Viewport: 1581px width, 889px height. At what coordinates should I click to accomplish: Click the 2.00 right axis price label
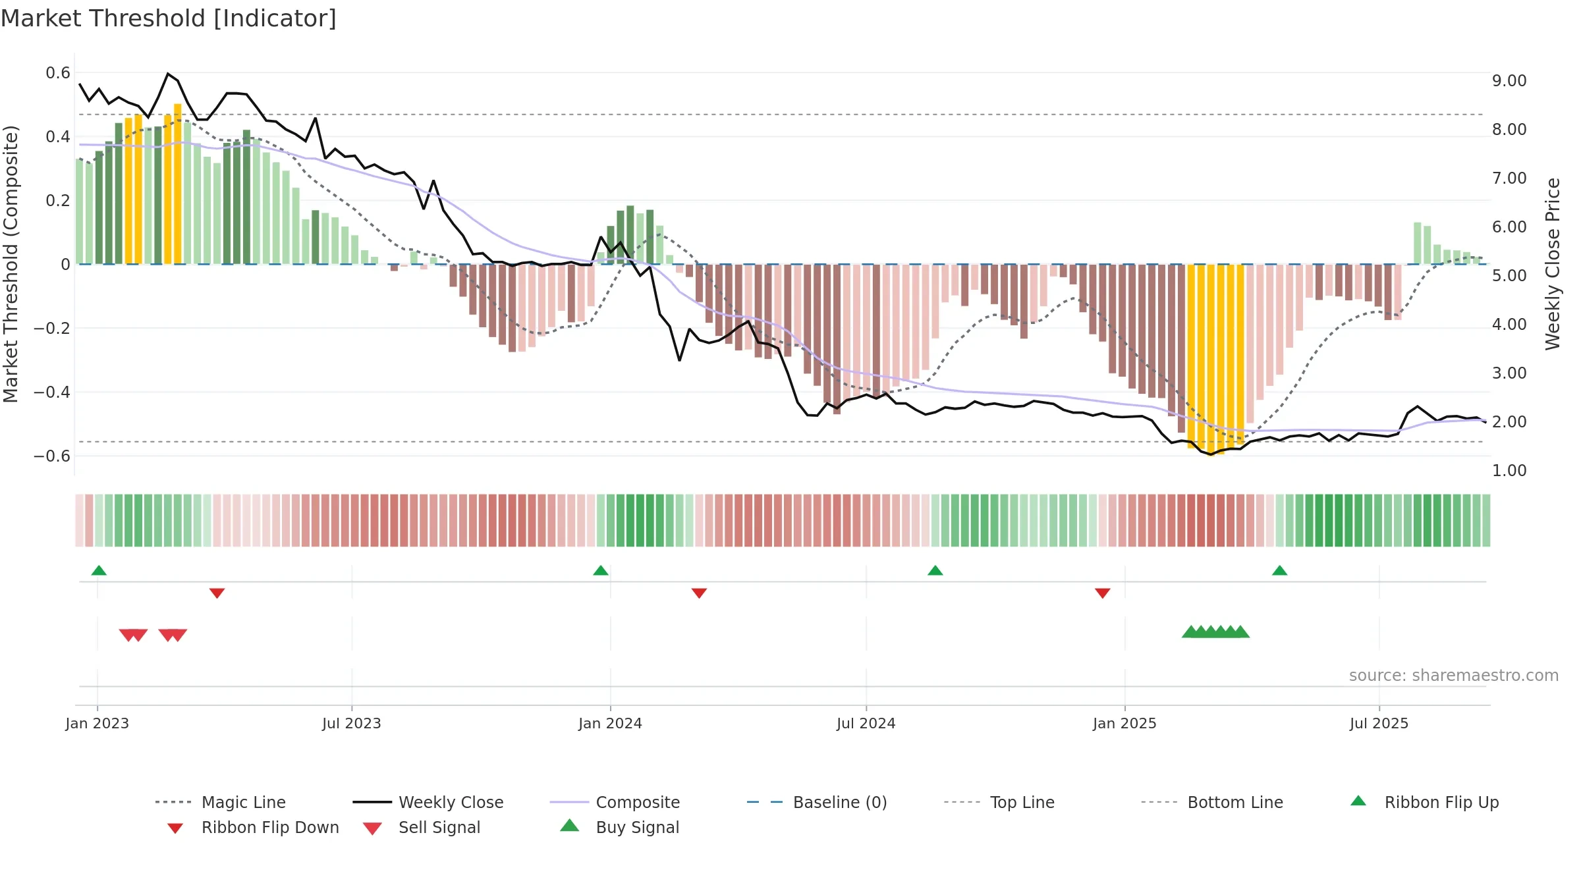point(1509,422)
